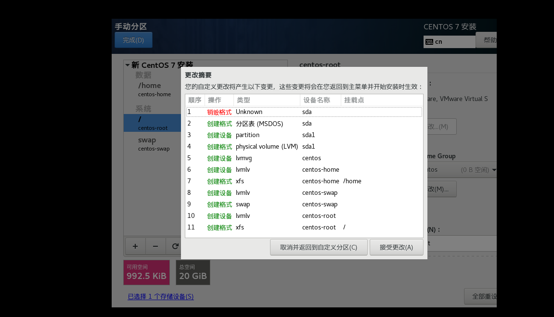Collapse the 新 CentOS 7 安装 tree

(x=127, y=65)
